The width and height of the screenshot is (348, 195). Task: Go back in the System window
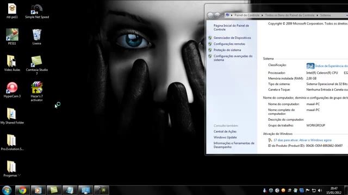(210, 15)
